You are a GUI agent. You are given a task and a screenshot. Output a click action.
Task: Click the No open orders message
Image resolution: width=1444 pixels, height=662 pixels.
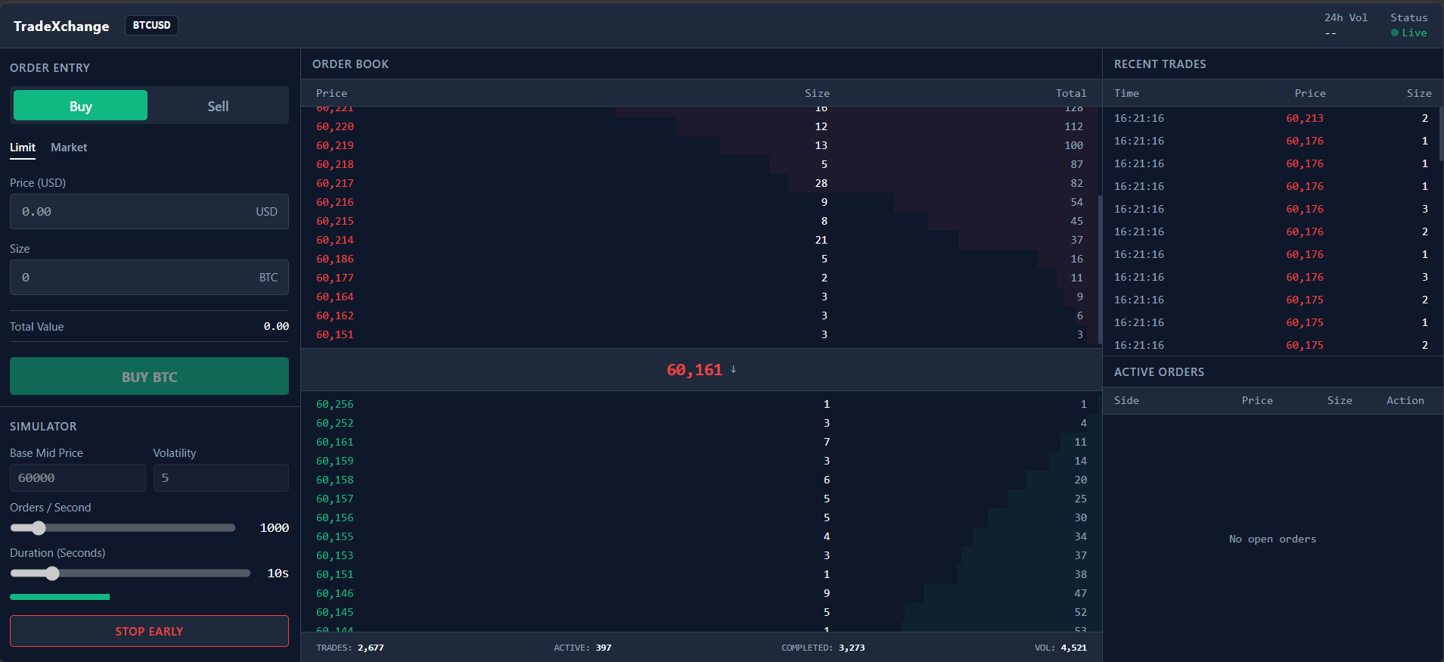click(1272, 539)
